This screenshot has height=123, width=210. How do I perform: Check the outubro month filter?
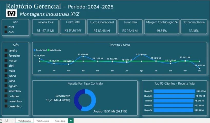6,96
